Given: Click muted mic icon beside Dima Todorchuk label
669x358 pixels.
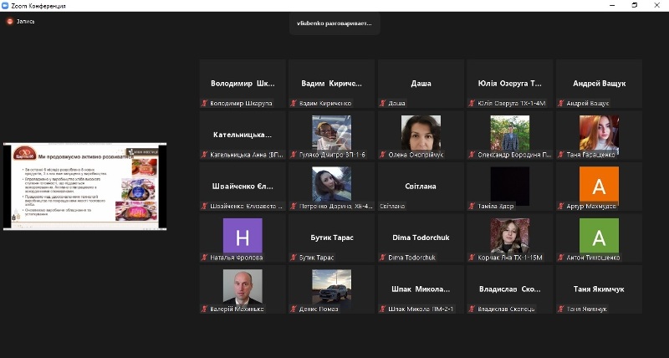Looking at the screenshot, I should coord(383,258).
